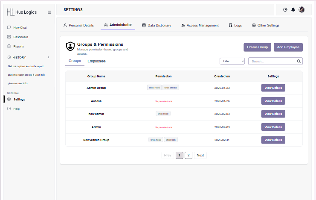Toggle the hamburger menu beside Hue Logics
Image resolution: width=316 pixels, height=200 pixels.
49,12
